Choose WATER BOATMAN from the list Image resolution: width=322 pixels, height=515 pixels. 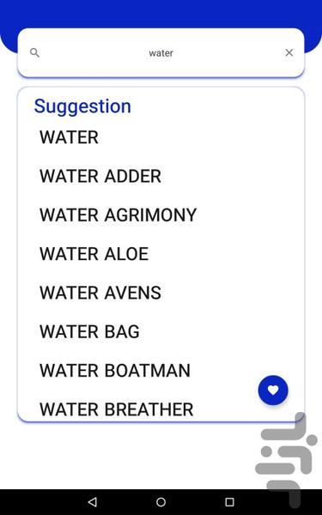[x=115, y=371]
